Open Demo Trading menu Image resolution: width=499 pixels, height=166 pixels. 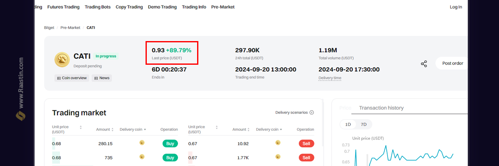162,7
